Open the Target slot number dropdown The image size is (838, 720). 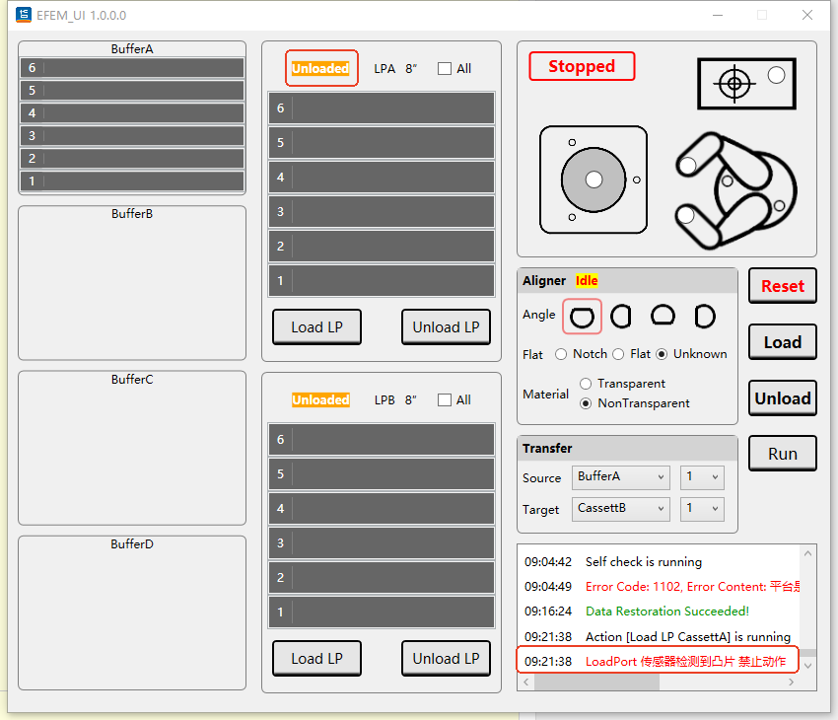(x=702, y=508)
